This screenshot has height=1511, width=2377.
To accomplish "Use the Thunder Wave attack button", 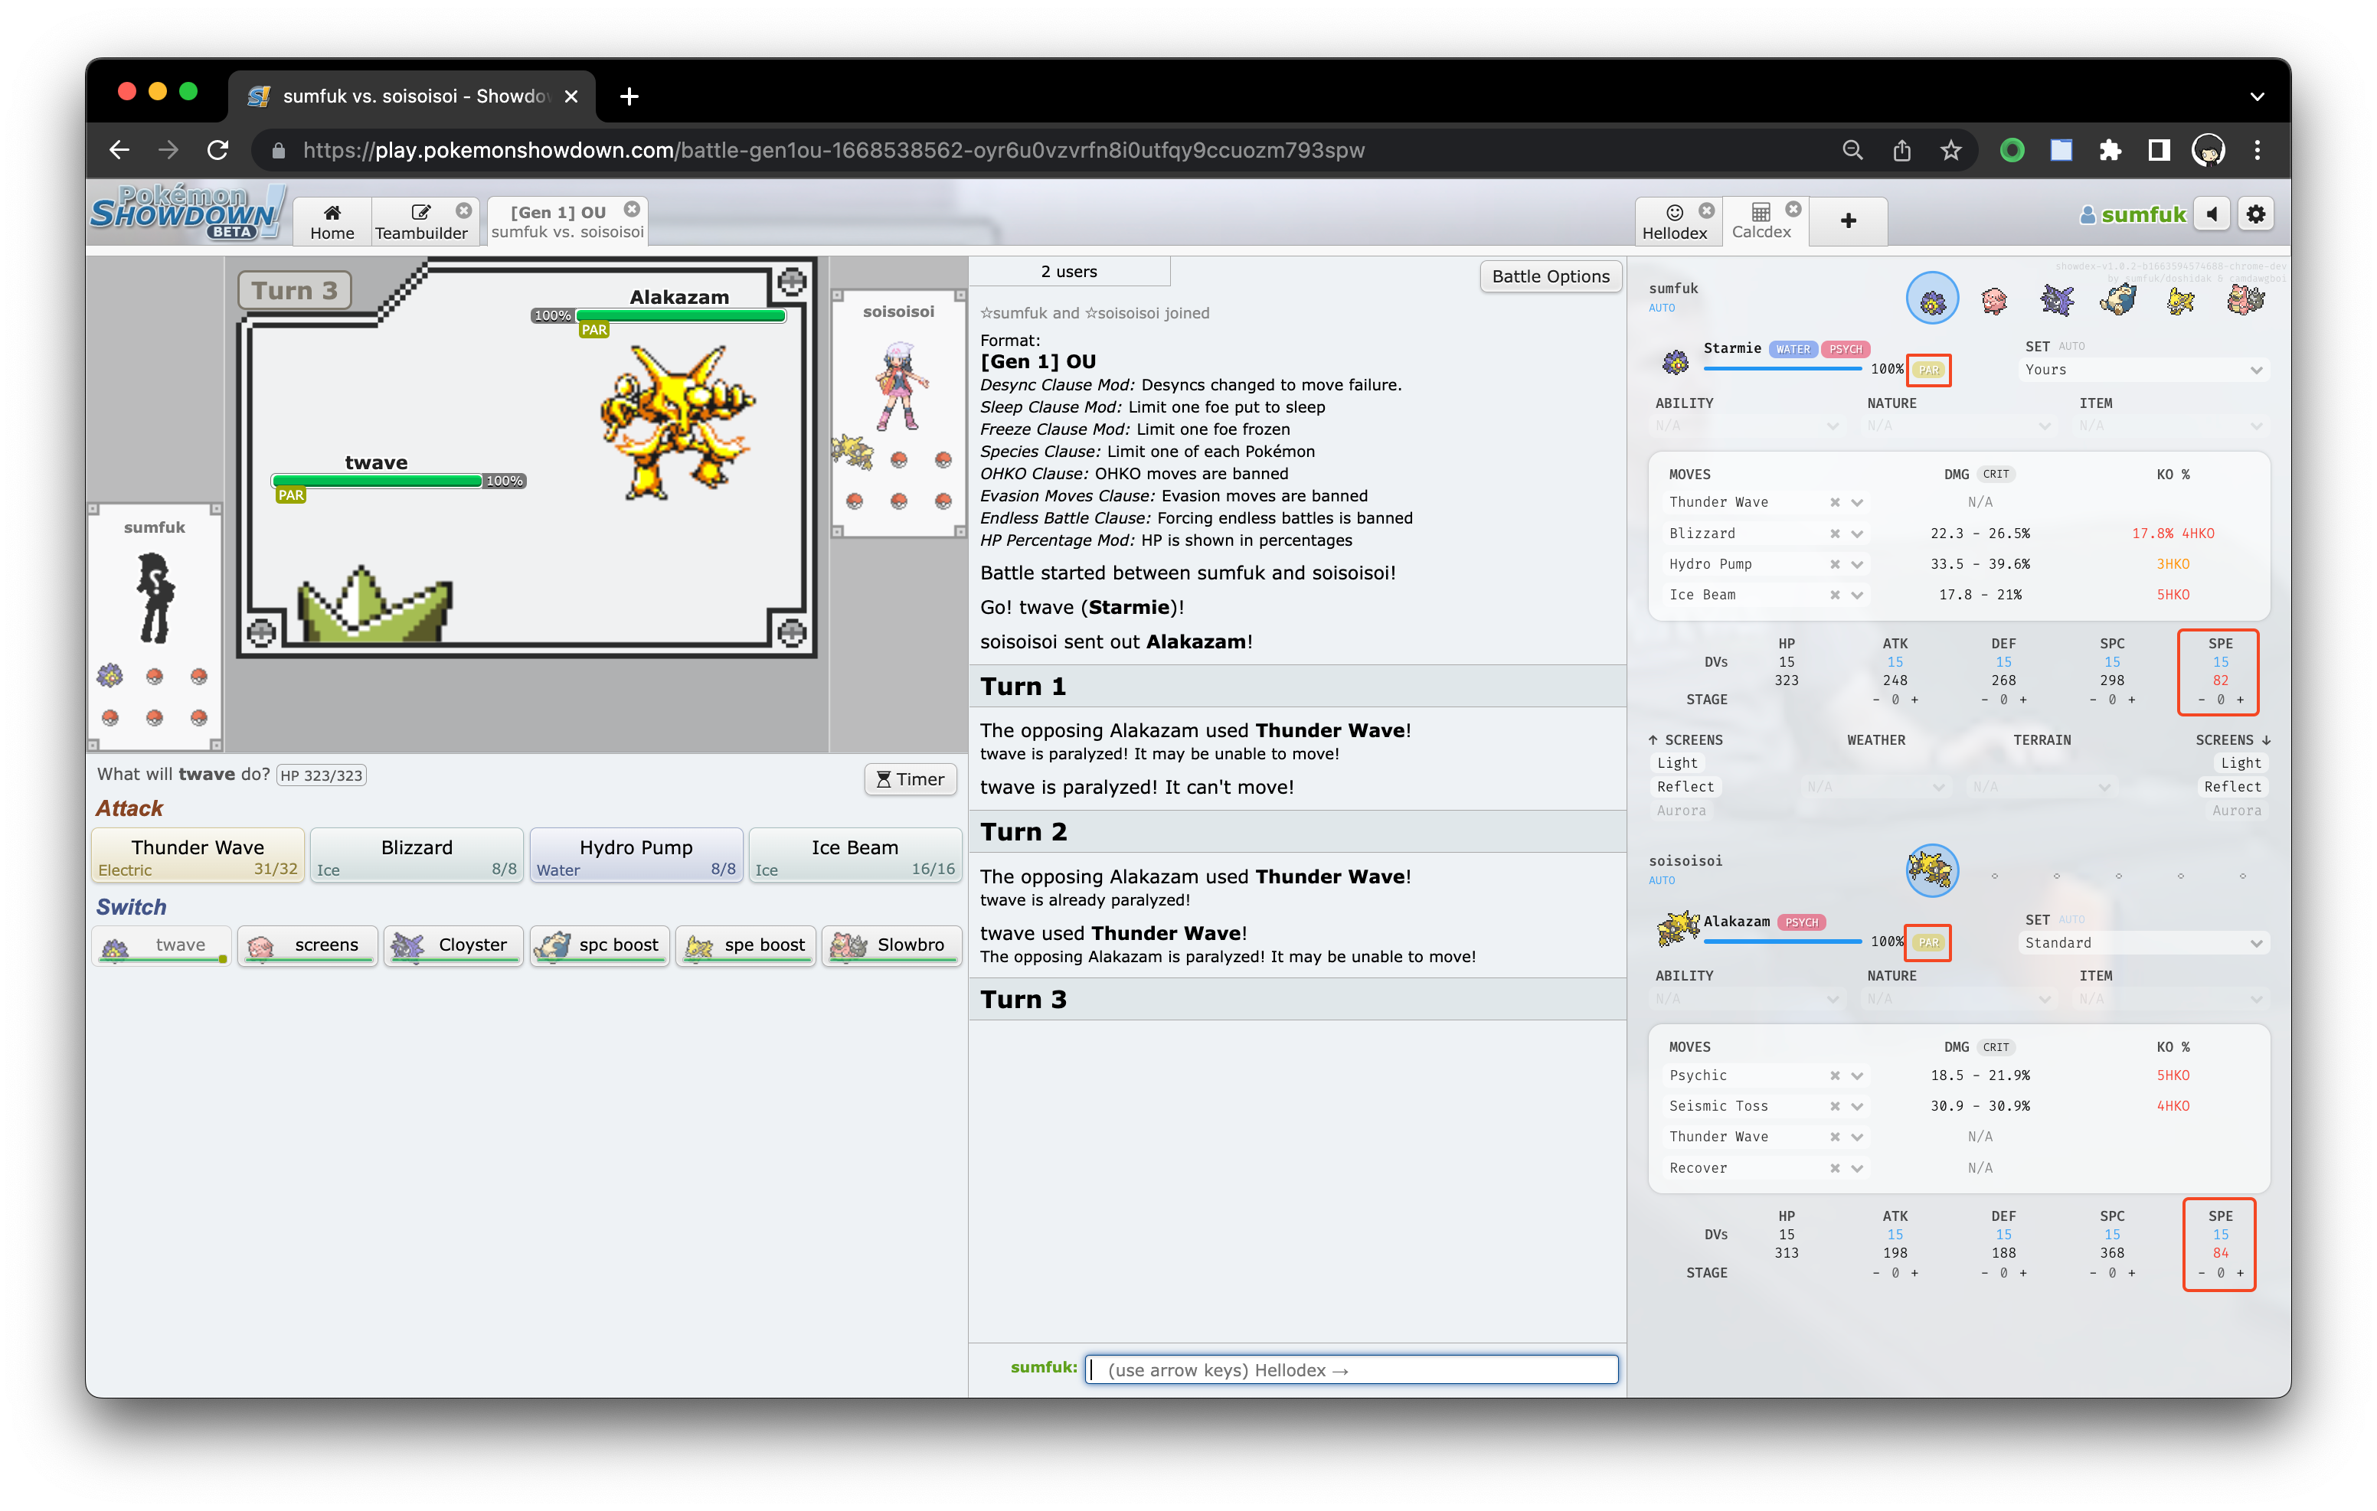I will (x=198, y=856).
